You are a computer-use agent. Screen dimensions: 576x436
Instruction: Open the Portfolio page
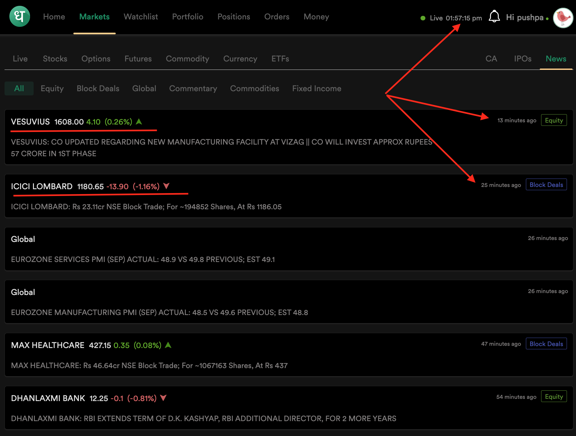click(x=187, y=17)
